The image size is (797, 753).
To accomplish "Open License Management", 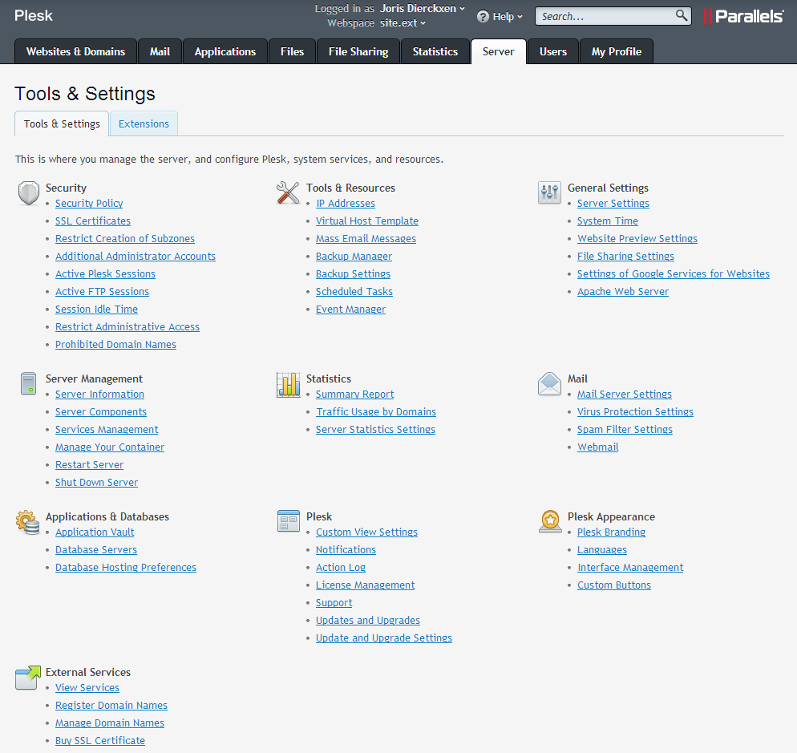I will 365,585.
